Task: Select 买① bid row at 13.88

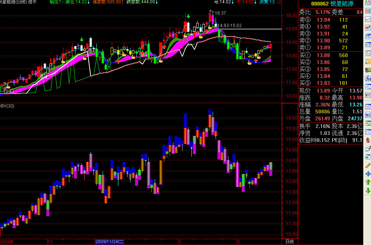Action: (331, 55)
